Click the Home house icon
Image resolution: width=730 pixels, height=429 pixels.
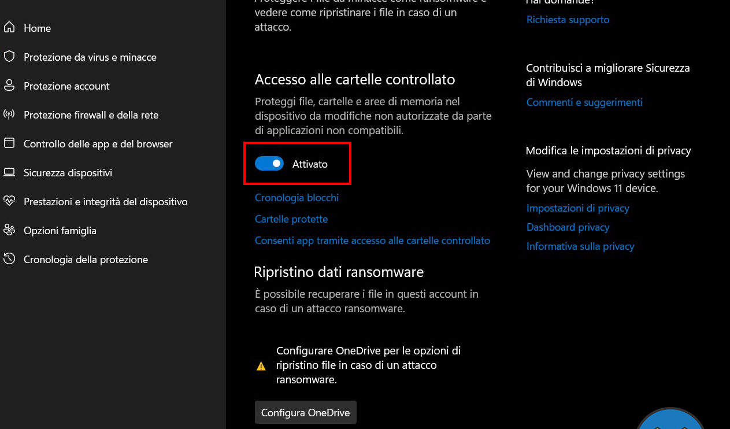9,28
